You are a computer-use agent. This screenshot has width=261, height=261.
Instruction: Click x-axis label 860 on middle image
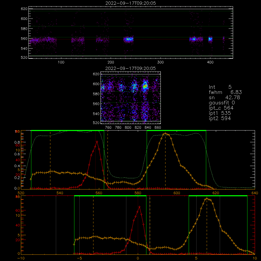pos(158,128)
